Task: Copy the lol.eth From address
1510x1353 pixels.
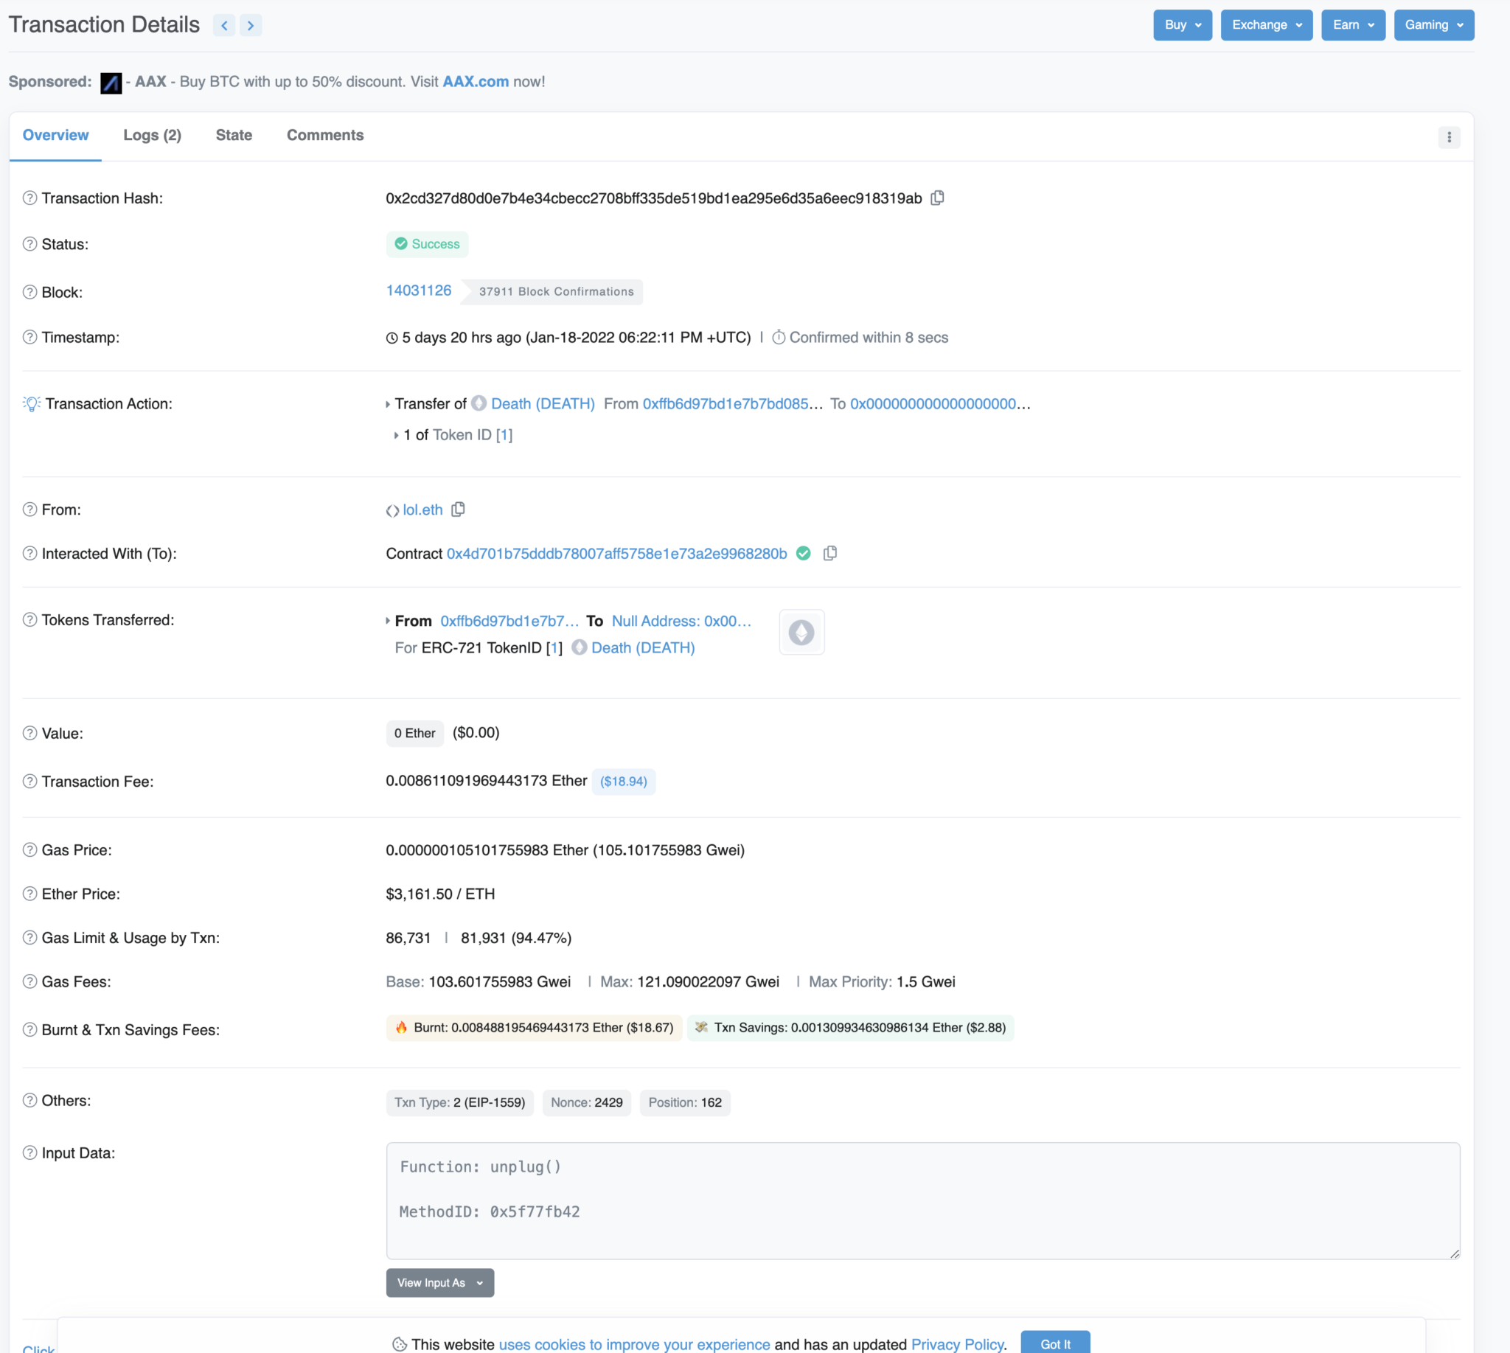Action: [x=458, y=509]
